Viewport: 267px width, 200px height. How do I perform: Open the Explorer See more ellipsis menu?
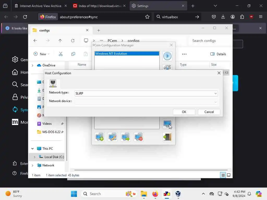tap(184, 54)
